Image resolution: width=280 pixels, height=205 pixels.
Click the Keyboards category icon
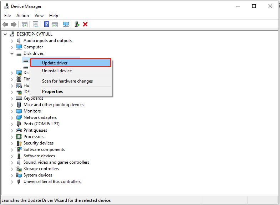point(19,98)
